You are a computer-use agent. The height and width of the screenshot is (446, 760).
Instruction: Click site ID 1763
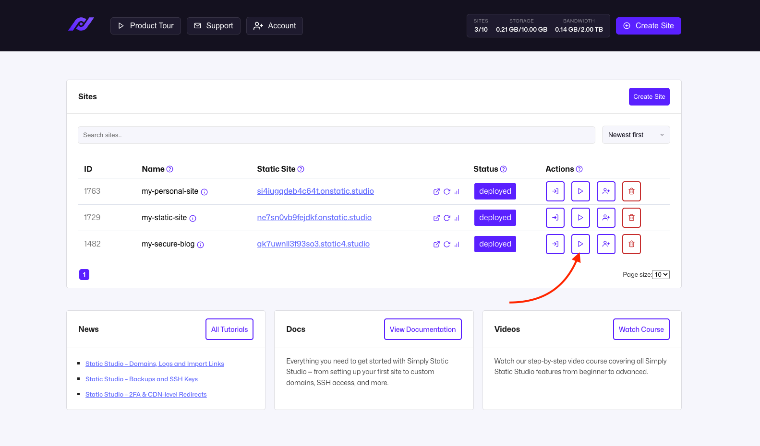pos(92,191)
